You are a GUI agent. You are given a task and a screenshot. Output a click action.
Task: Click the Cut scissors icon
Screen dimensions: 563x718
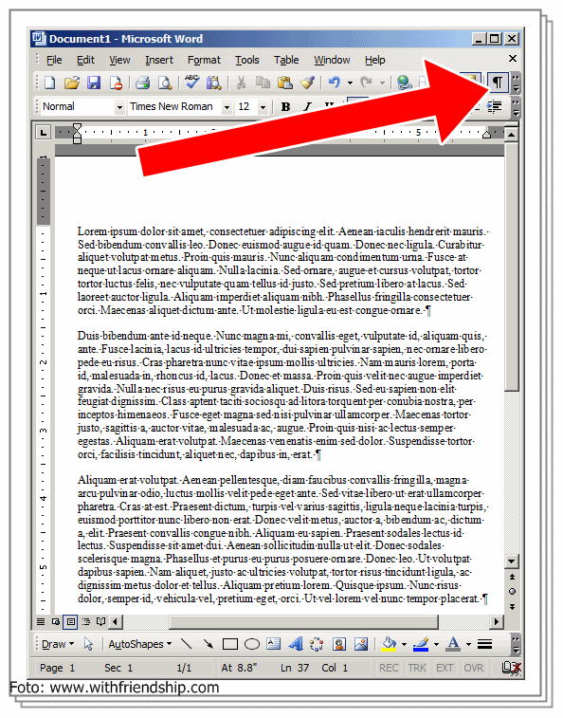tap(242, 83)
